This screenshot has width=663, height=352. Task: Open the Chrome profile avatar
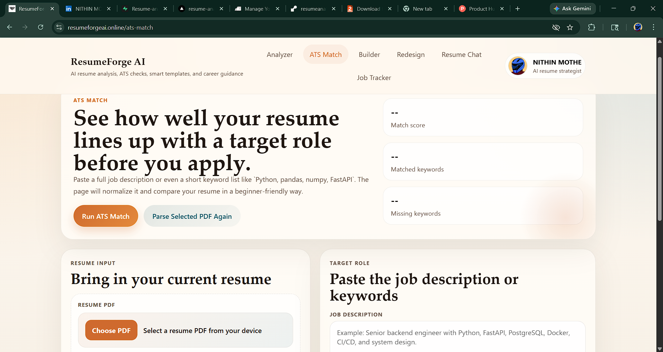click(638, 27)
